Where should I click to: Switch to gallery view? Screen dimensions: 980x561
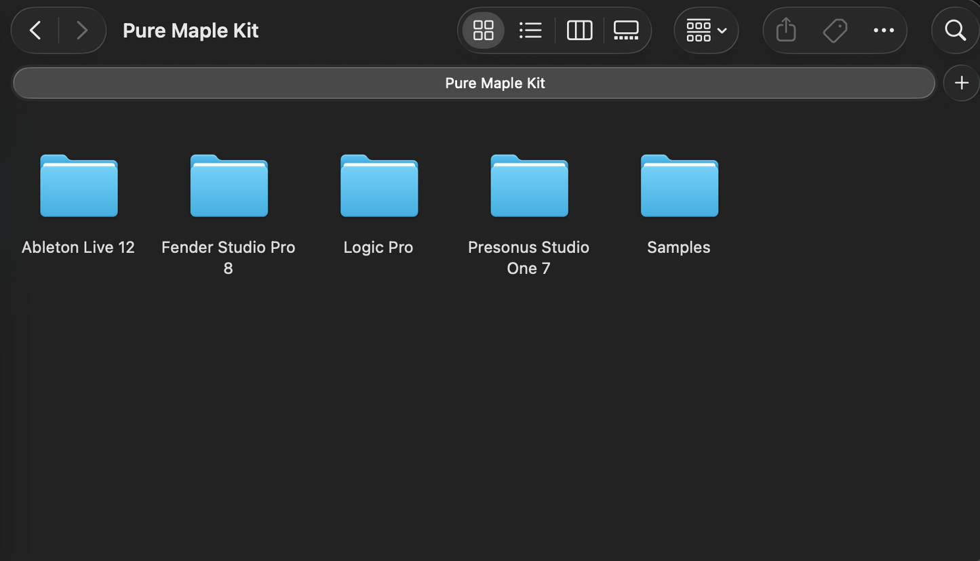[x=626, y=31]
